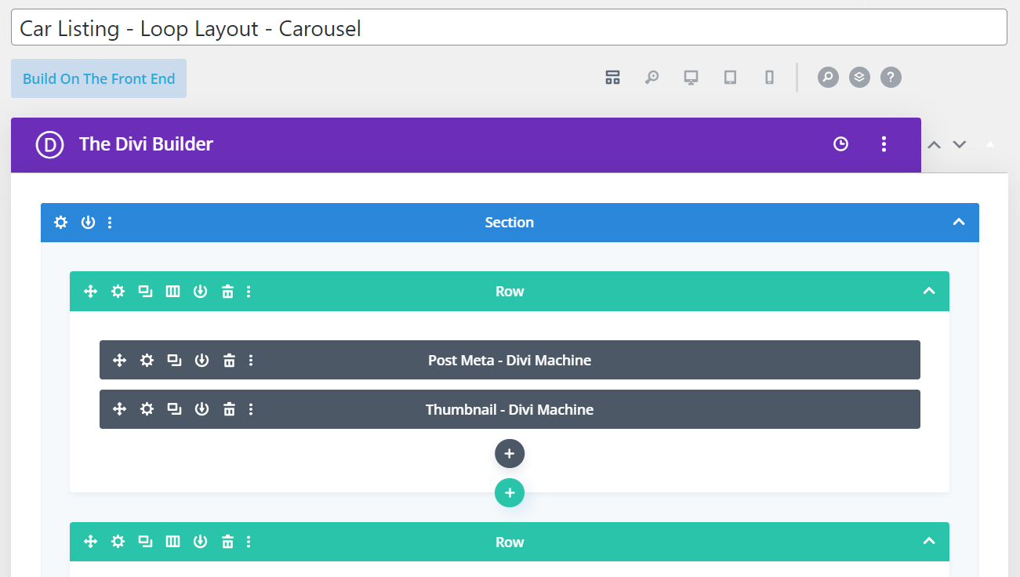Click Build On The Front End button
Viewport: 1020px width, 577px height.
pos(99,78)
